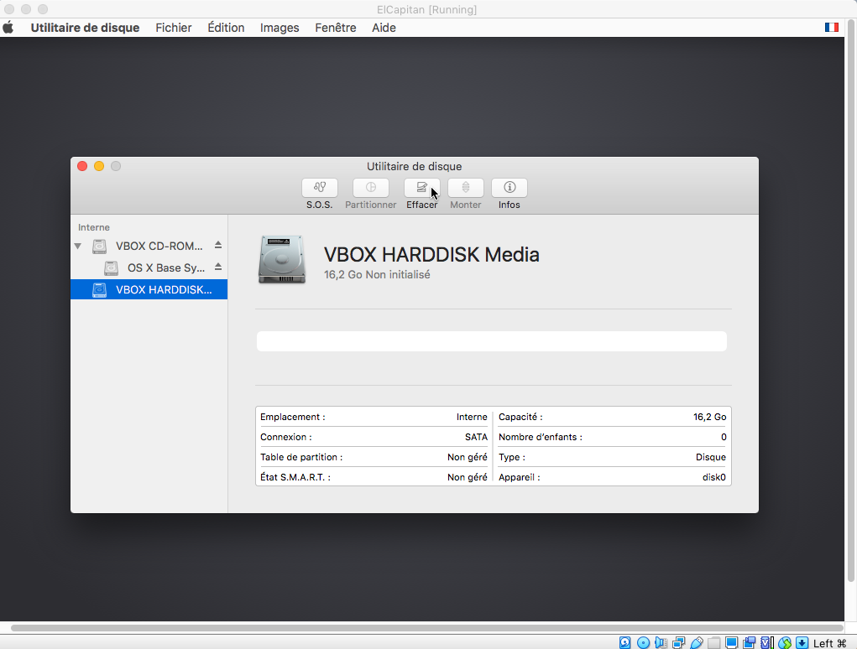Viewport: 857px width, 649px height.
Task: Click the VBOX HARDDISK Media title
Action: [431, 254]
